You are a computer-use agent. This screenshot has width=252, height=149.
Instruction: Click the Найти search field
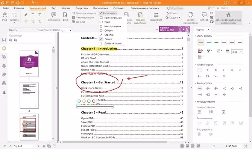click(229, 8)
